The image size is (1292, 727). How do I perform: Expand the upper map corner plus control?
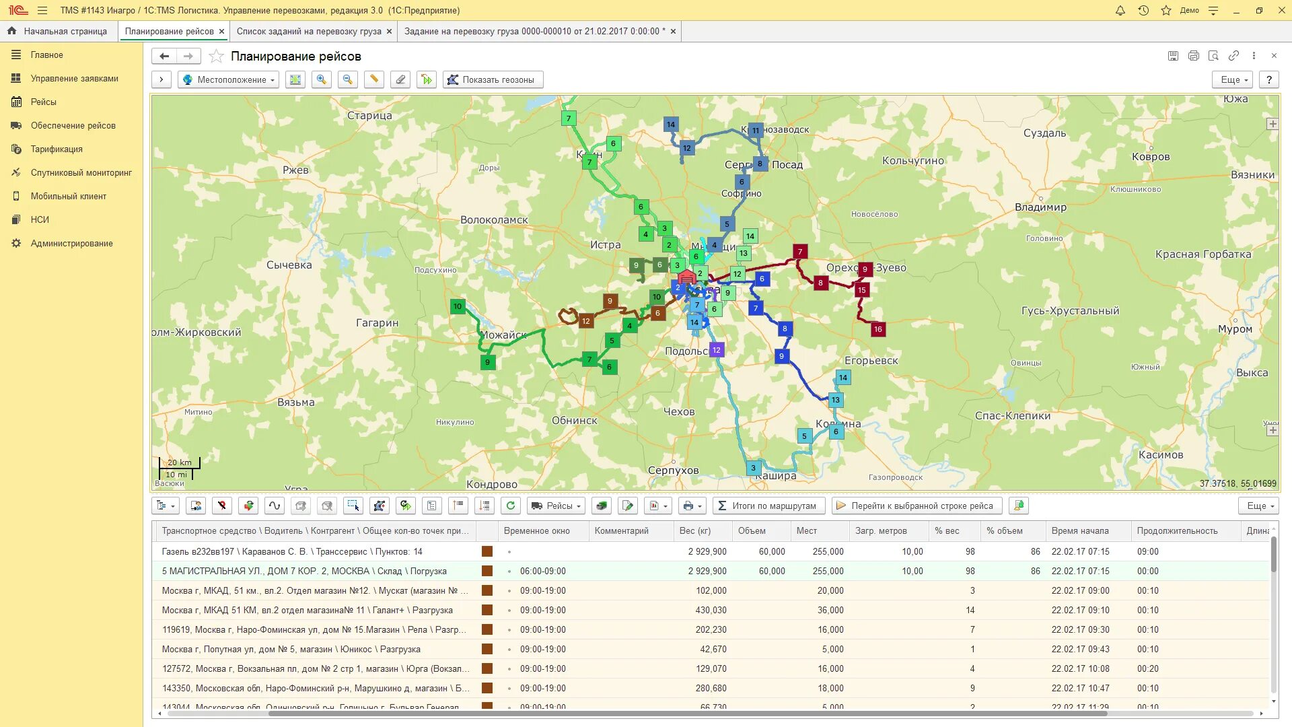pos(1272,124)
